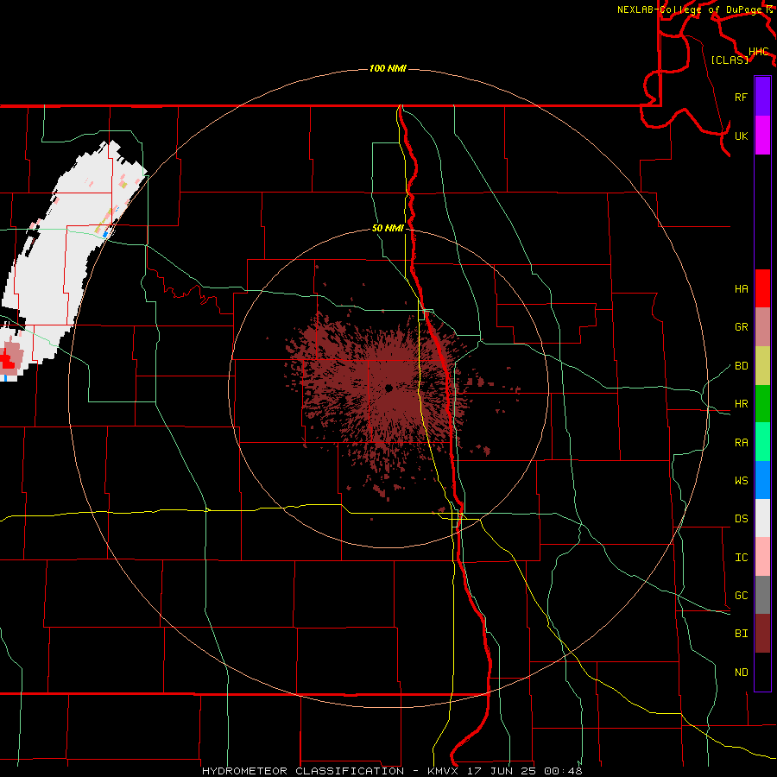Select the GR pink-brown legend swatch

click(762, 327)
